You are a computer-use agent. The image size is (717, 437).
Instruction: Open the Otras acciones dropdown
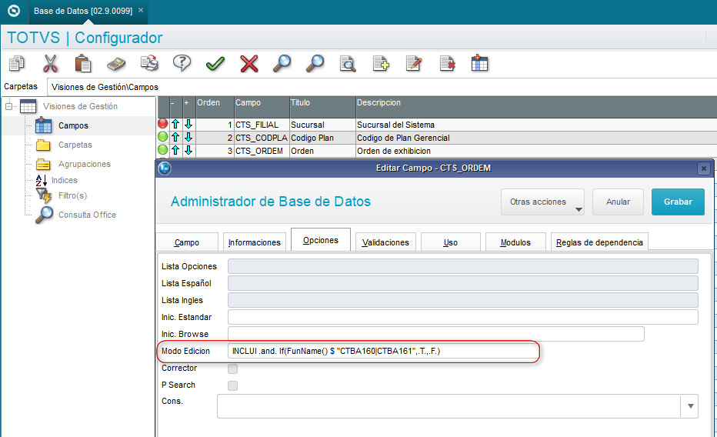click(542, 202)
